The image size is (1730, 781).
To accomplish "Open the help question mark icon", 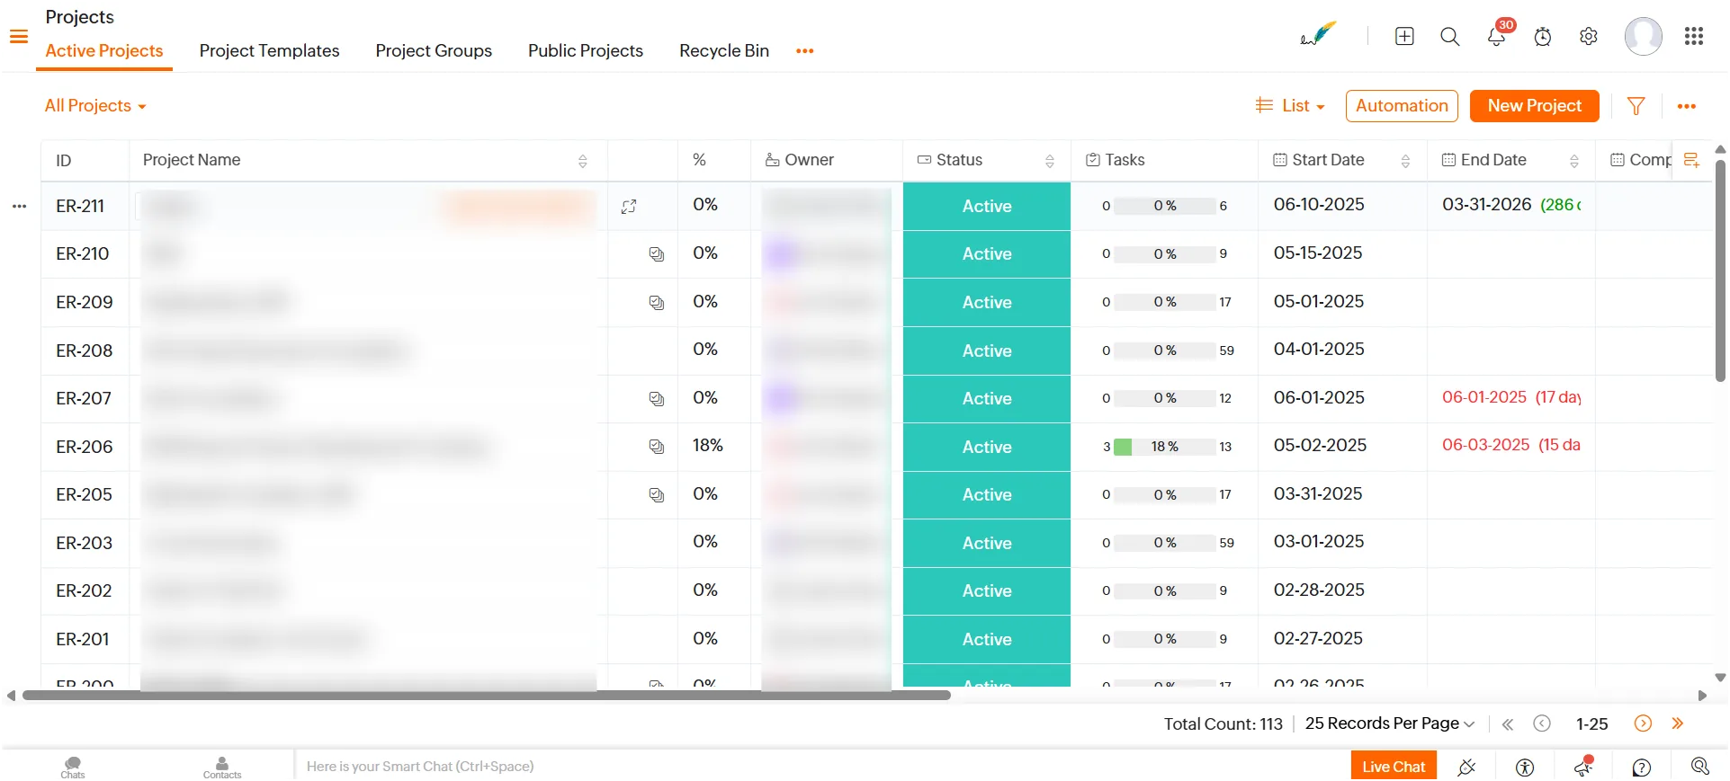I will 1642,768.
